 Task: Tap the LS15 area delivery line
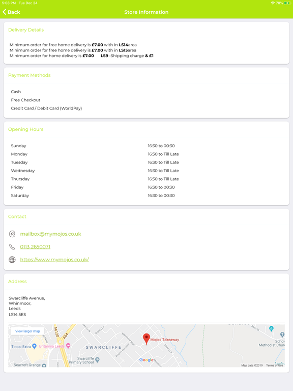click(x=73, y=50)
